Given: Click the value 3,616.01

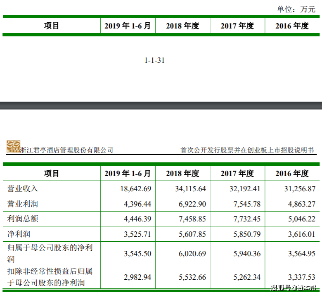Looking at the screenshot, I should pos(302,234).
